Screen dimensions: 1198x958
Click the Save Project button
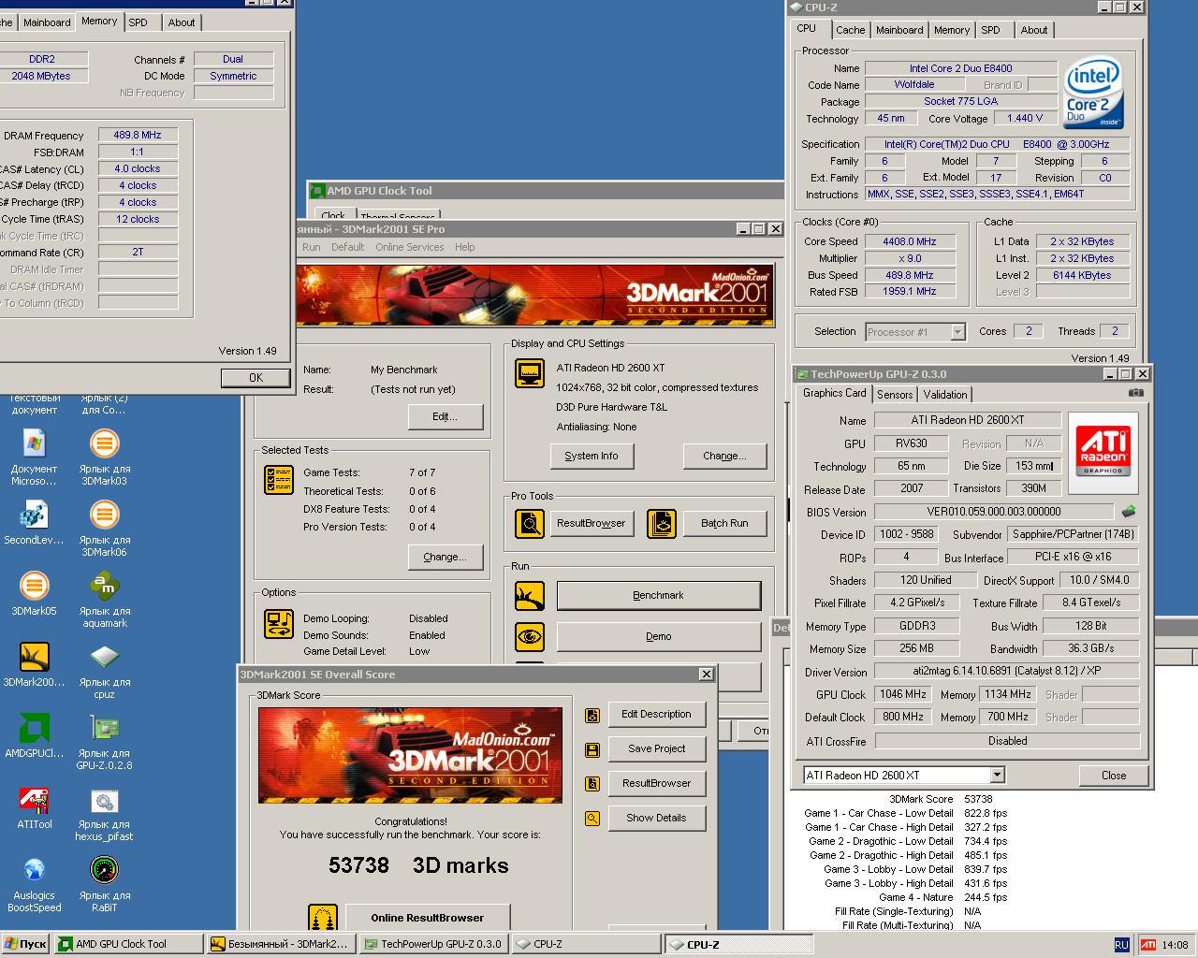(x=656, y=748)
